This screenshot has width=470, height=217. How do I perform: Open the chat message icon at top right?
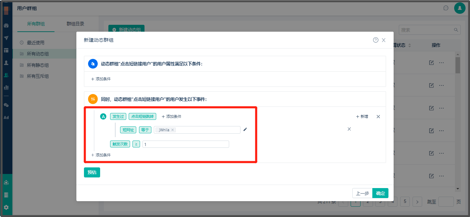[446, 8]
